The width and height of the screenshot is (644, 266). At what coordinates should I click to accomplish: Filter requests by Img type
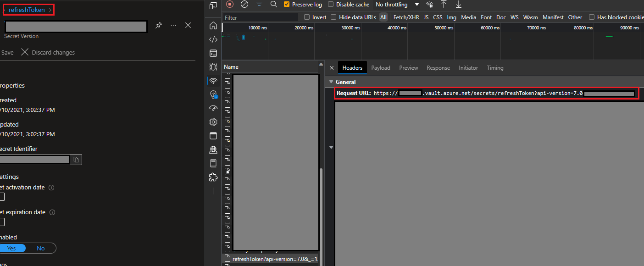point(452,17)
